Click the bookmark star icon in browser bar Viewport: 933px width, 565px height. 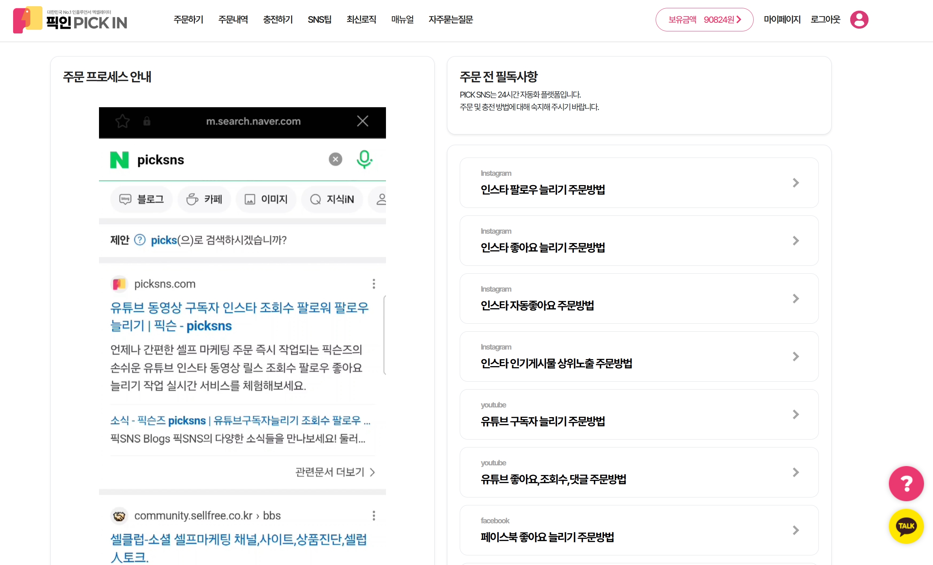coord(122,121)
